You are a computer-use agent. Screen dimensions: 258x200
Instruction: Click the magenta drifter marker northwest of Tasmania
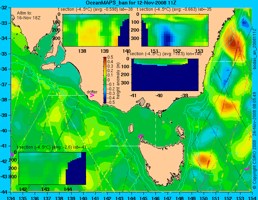(x=140, y=136)
